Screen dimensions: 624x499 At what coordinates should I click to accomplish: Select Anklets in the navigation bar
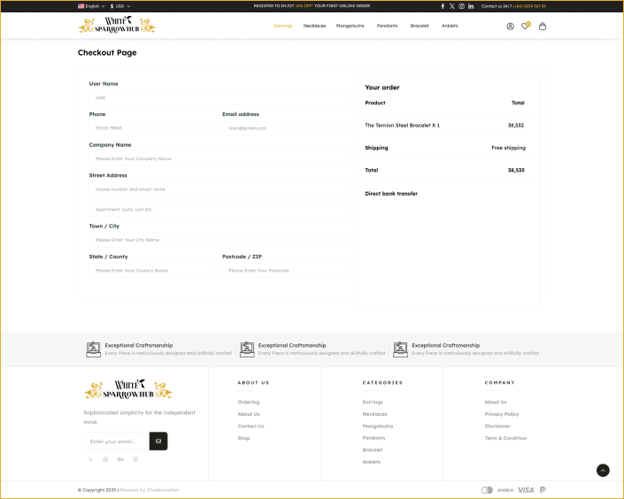point(450,26)
